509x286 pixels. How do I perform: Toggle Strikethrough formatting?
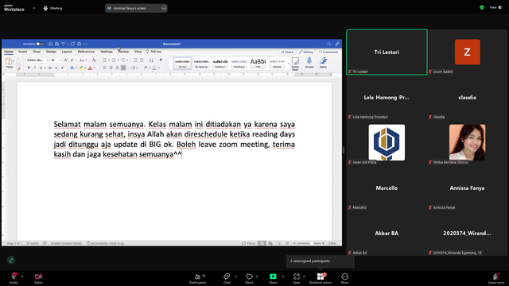pyautogui.click(x=50, y=68)
